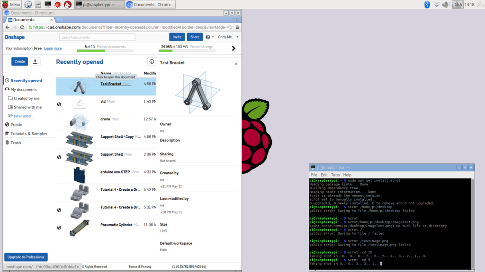Image resolution: width=485 pixels, height=272 pixels.
Task: Click the Pneumatic Cylinder thumbnail
Action: tap(79, 228)
